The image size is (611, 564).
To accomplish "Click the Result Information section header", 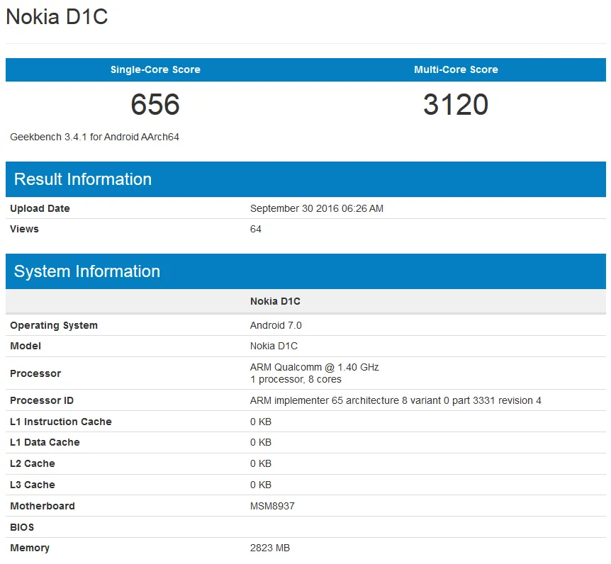I will (83, 179).
